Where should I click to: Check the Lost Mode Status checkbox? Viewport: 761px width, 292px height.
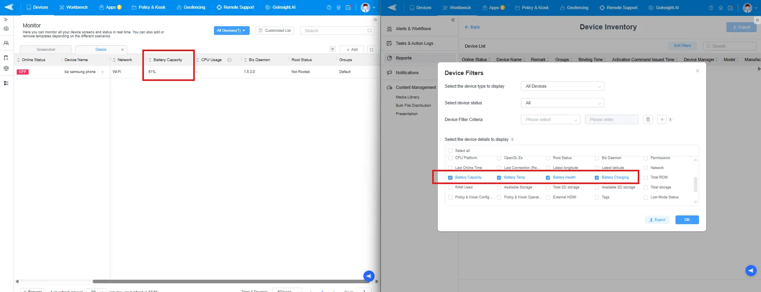point(646,197)
